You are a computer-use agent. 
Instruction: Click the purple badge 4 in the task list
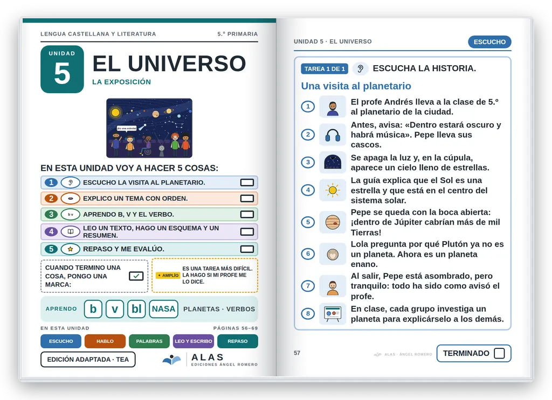51,231
